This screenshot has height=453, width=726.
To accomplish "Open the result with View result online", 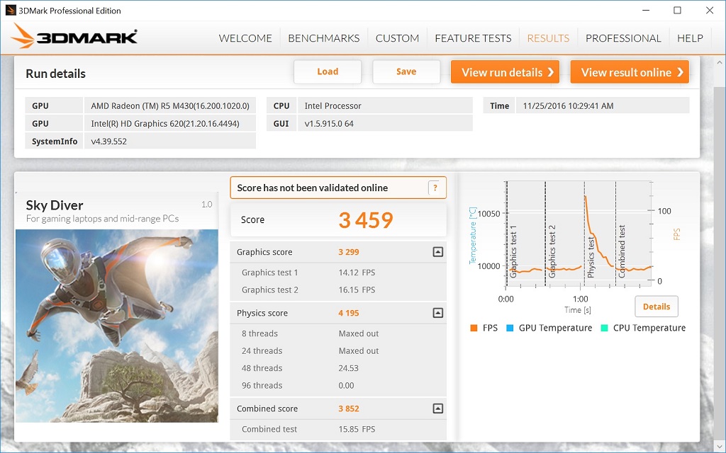I will 629,71.
